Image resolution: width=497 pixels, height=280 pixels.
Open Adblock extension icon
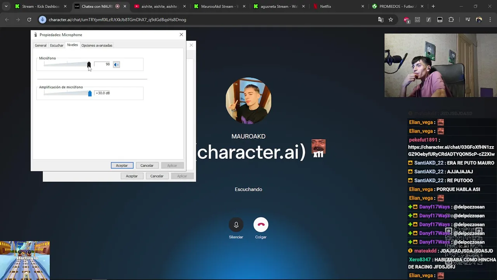406,19
